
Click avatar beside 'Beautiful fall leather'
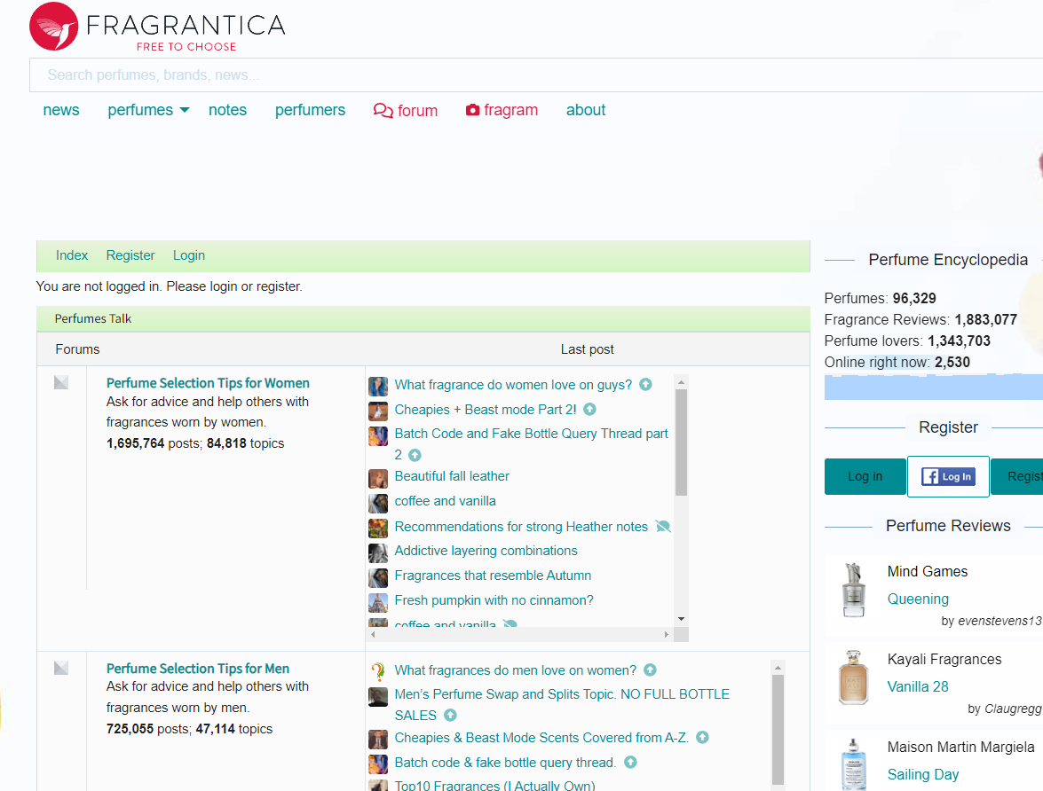pyautogui.click(x=378, y=479)
